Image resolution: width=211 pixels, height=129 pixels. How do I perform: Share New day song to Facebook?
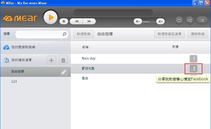pos(193,59)
